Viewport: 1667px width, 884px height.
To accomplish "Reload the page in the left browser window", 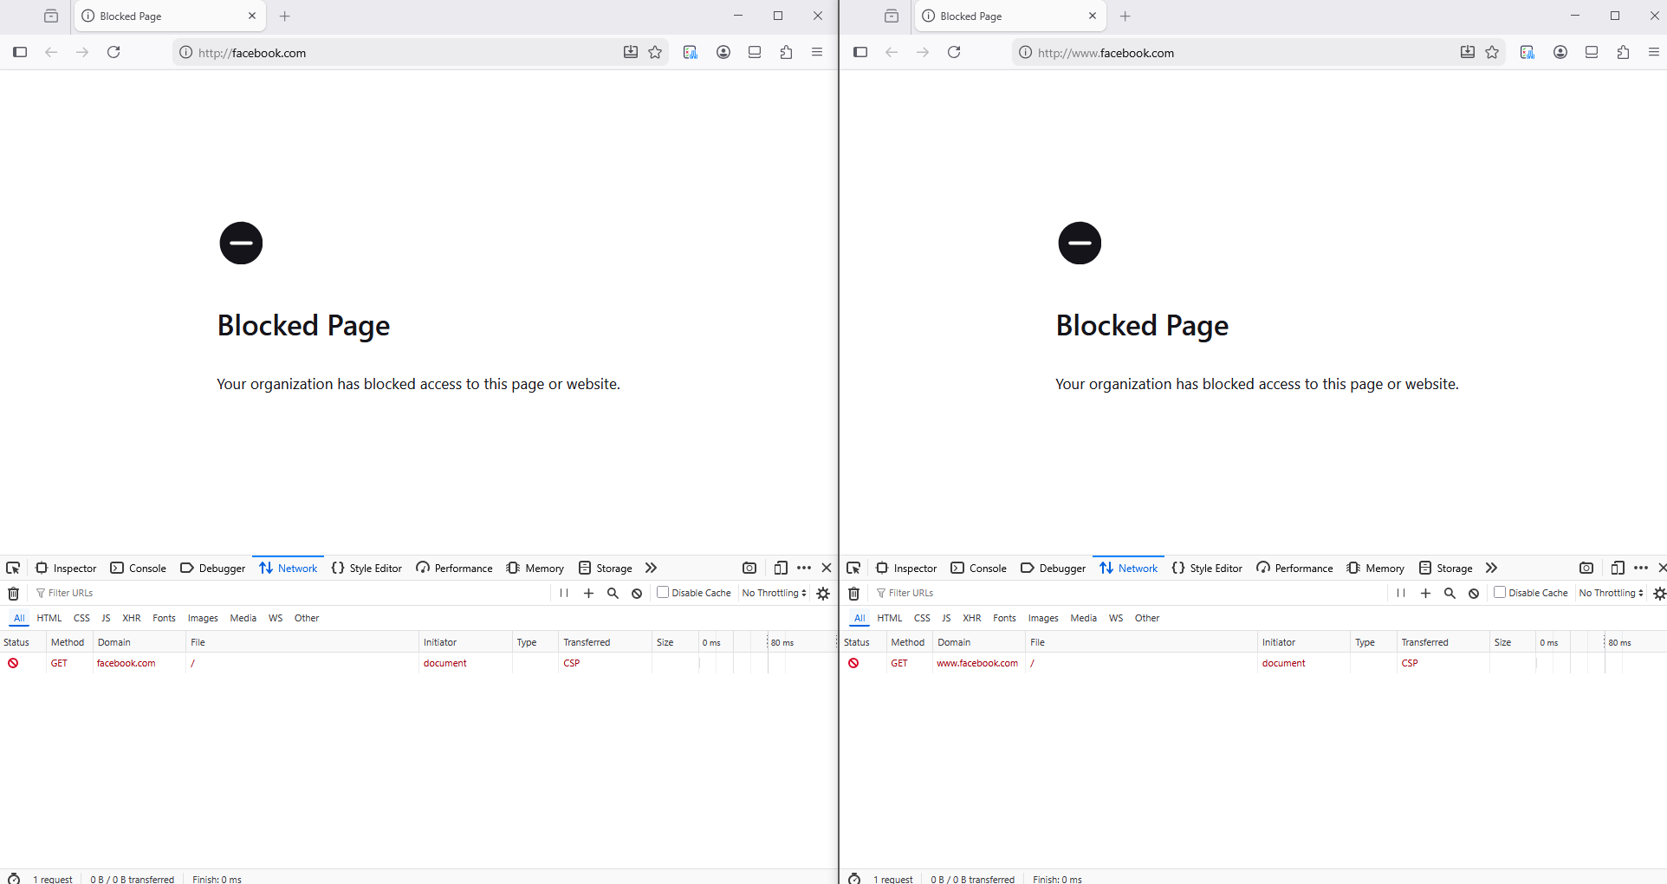I will tap(114, 52).
